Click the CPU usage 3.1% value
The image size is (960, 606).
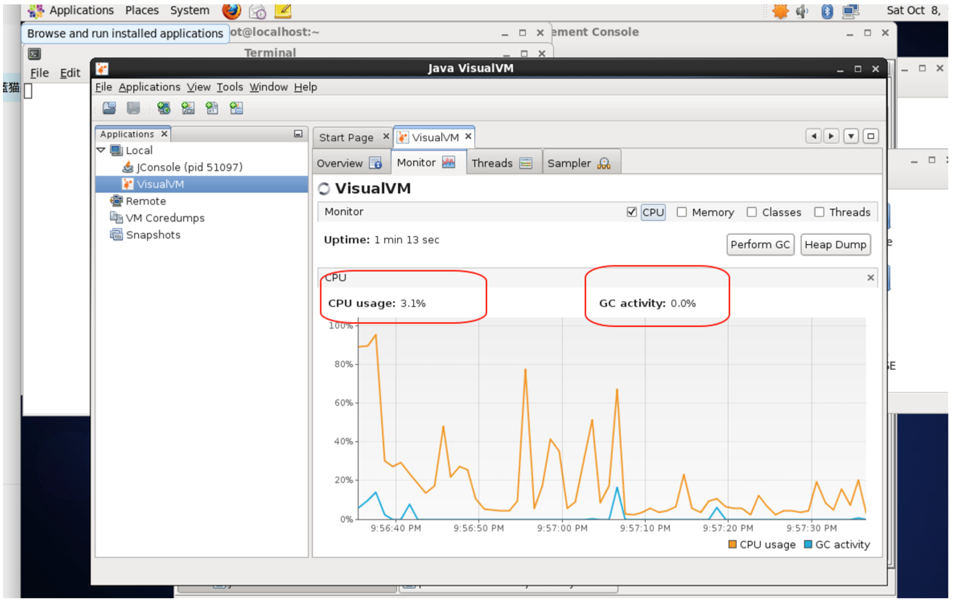pos(413,304)
